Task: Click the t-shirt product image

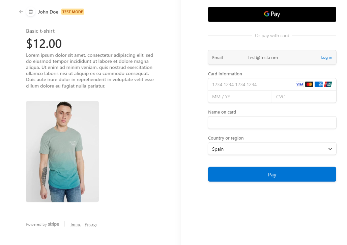Action: point(62,151)
